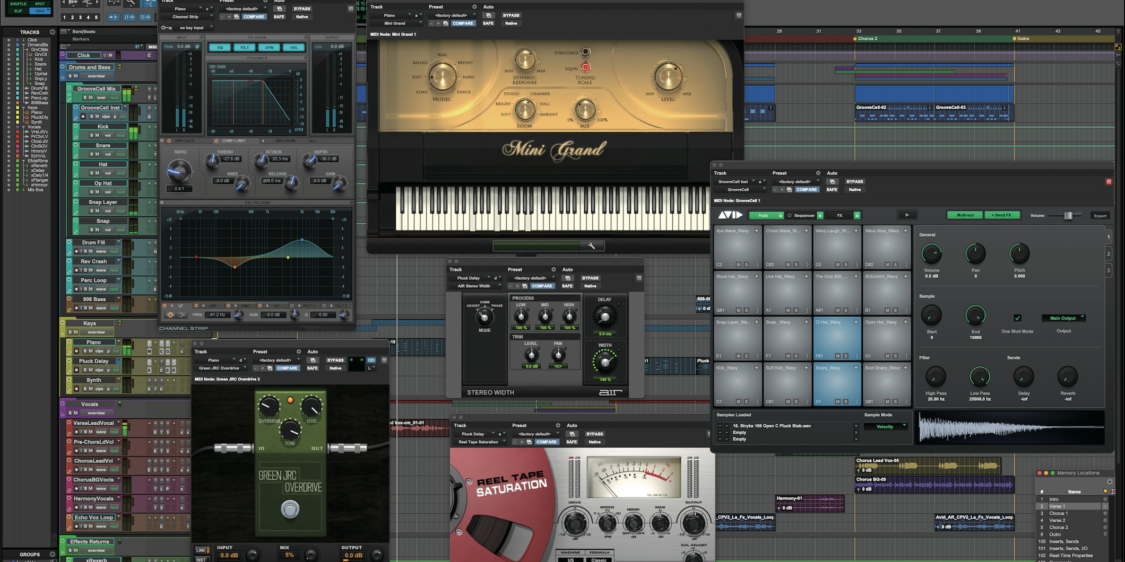Click red target icon in GrooveCell header
The width and height of the screenshot is (1125, 562).
click(x=1109, y=181)
